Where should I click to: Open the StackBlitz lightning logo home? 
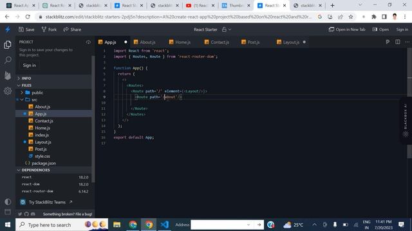click(8, 30)
